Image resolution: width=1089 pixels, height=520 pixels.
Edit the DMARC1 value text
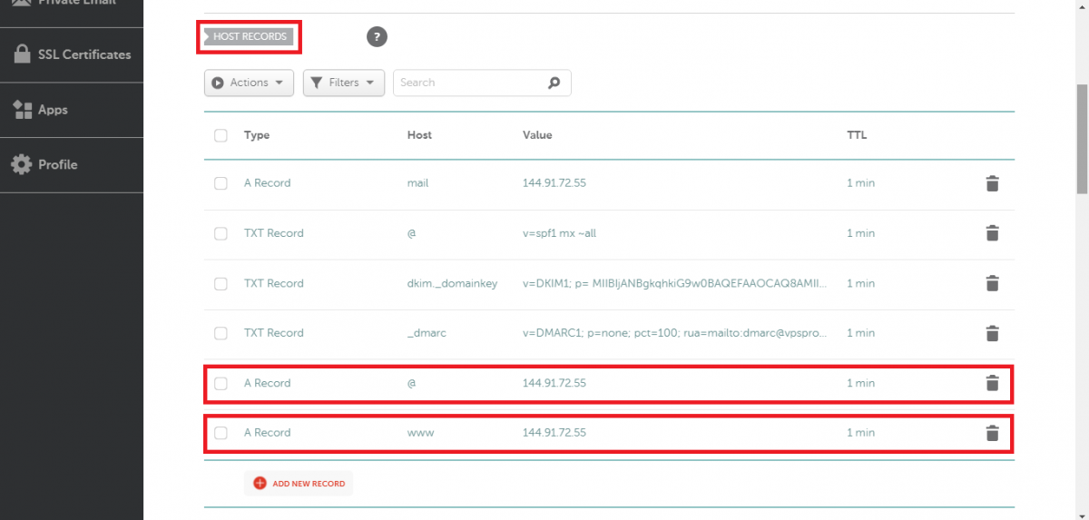click(x=674, y=333)
